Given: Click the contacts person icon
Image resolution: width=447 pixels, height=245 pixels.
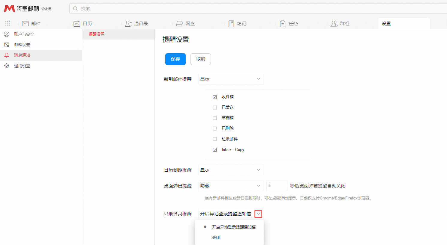Looking at the screenshot, I should 128,24.
